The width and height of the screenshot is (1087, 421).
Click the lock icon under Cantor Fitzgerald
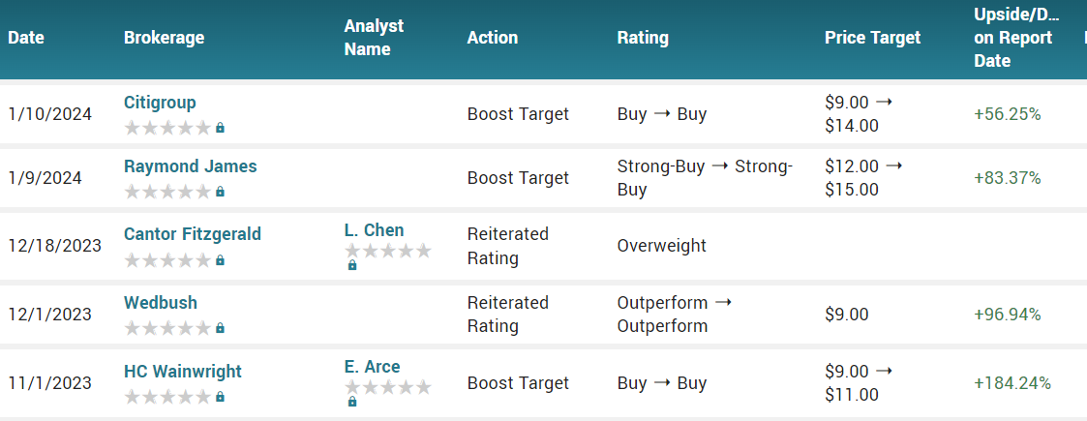(x=220, y=260)
